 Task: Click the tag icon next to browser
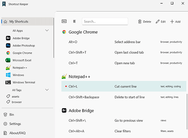coord(8,102)
